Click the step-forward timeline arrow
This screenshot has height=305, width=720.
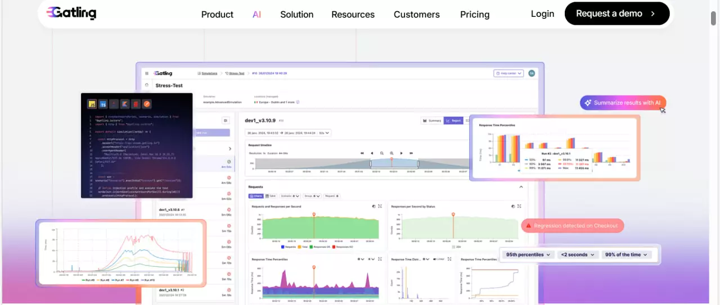click(401, 153)
